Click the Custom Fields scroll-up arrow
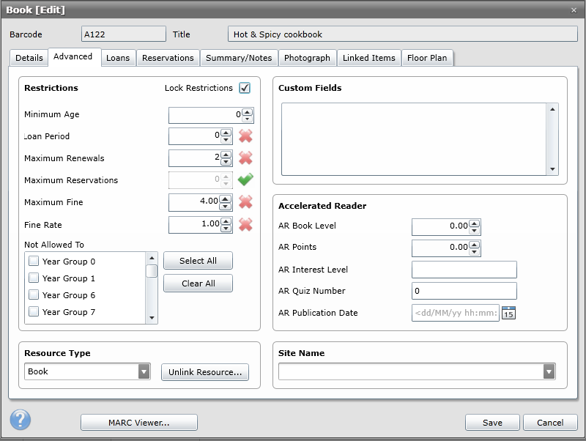The height and width of the screenshot is (441, 586). click(x=552, y=109)
